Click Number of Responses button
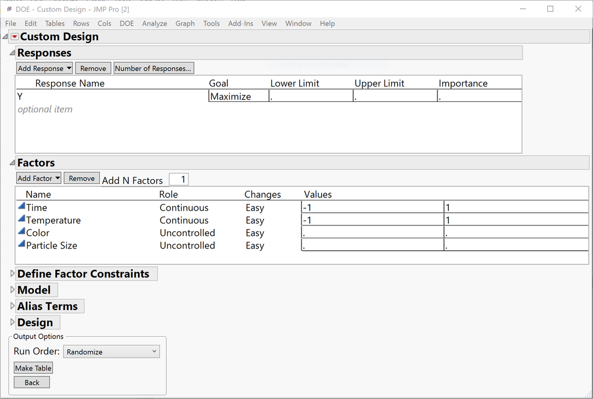593x399 pixels. pyautogui.click(x=154, y=68)
